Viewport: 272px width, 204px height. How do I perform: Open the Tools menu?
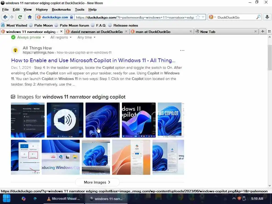point(79,10)
